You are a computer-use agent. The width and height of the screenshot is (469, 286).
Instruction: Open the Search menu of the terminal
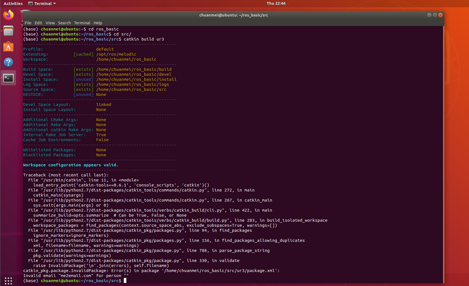[64, 23]
